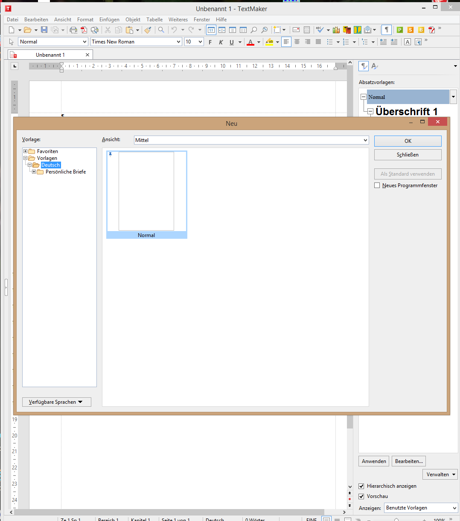Image resolution: width=460 pixels, height=521 pixels.
Task: Click the yellow text highlight icon
Action: 269,42
